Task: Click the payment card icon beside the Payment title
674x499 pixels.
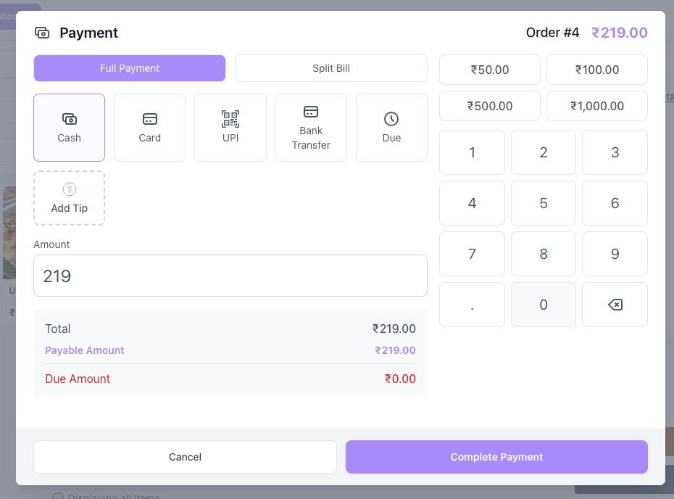Action: coord(41,33)
